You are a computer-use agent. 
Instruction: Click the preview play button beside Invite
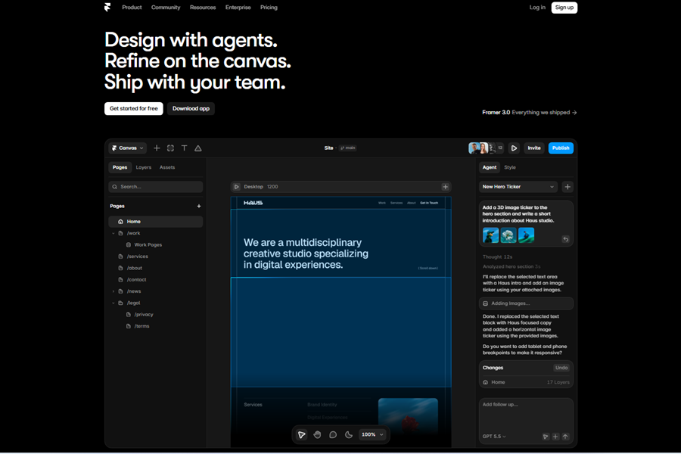514,148
